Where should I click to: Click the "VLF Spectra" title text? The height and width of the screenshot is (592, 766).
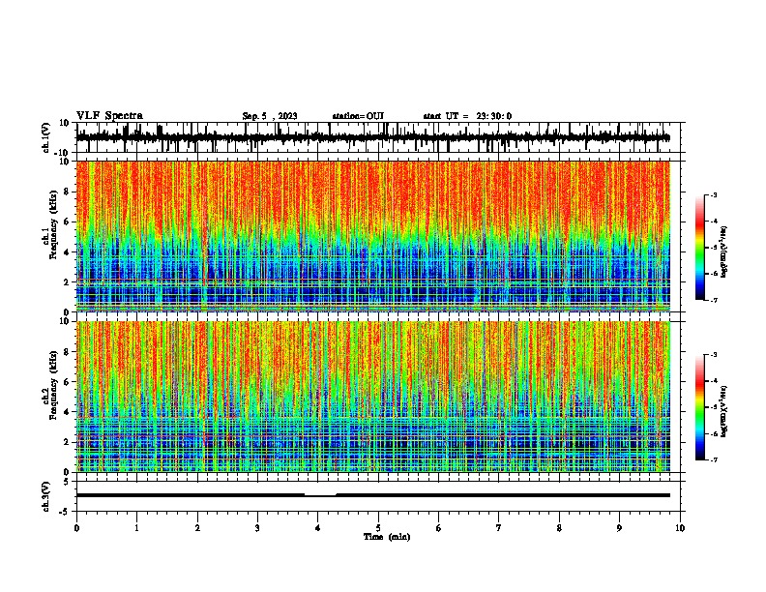coord(109,116)
